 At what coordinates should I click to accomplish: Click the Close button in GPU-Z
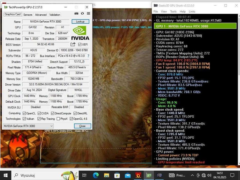[83, 126]
